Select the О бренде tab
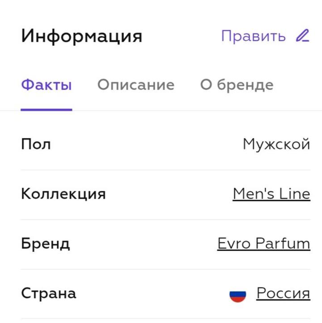Image resolution: width=322 pixels, height=323 pixels. click(x=236, y=85)
